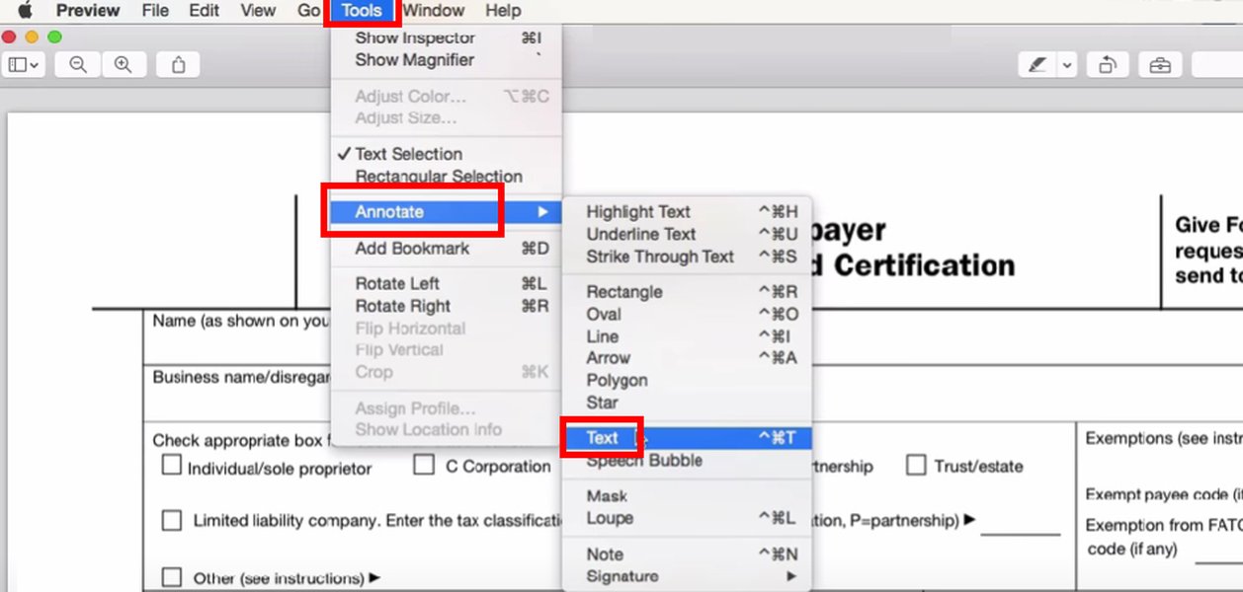Check the Trust/estate box
1243x592 pixels.
click(x=916, y=465)
